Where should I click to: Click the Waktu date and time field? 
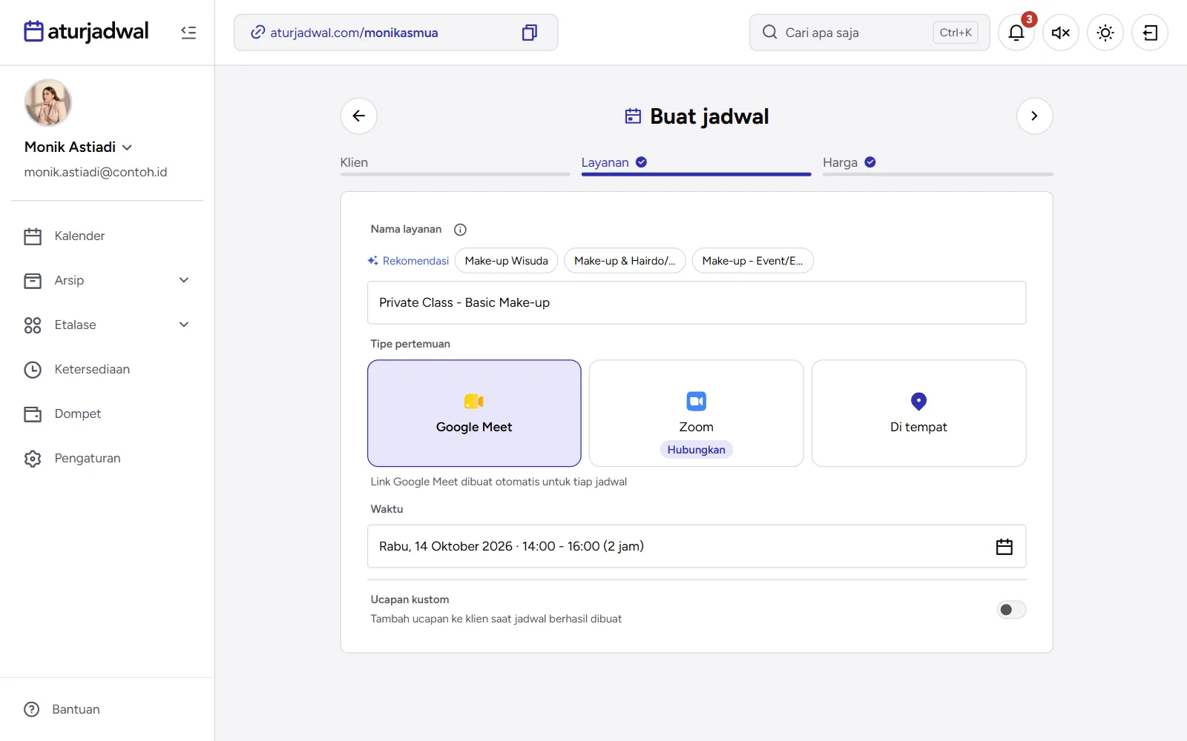(697, 547)
